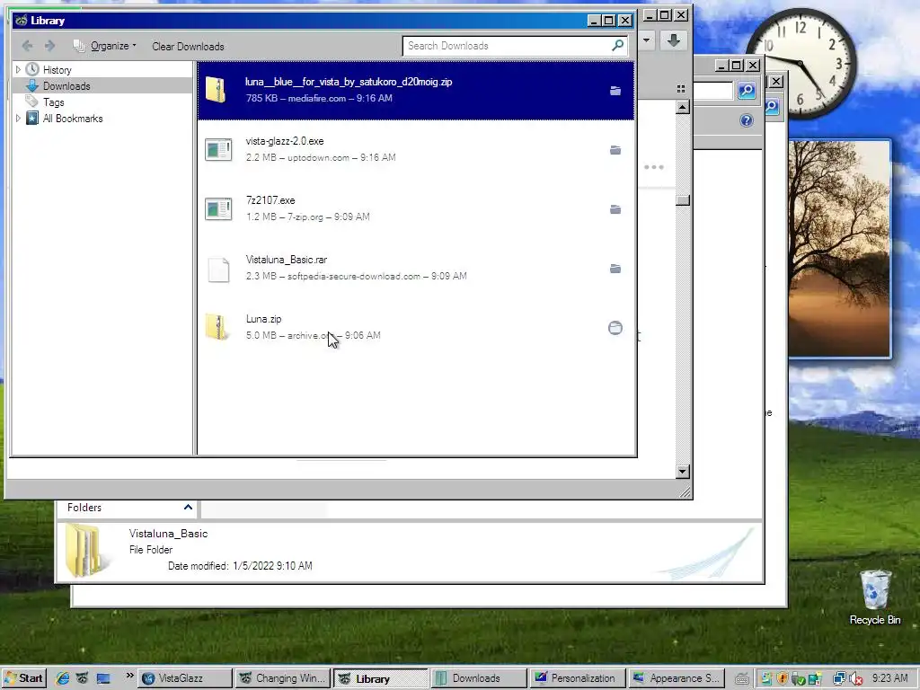
Task: Click the search button in Explorer window
Action: (747, 91)
